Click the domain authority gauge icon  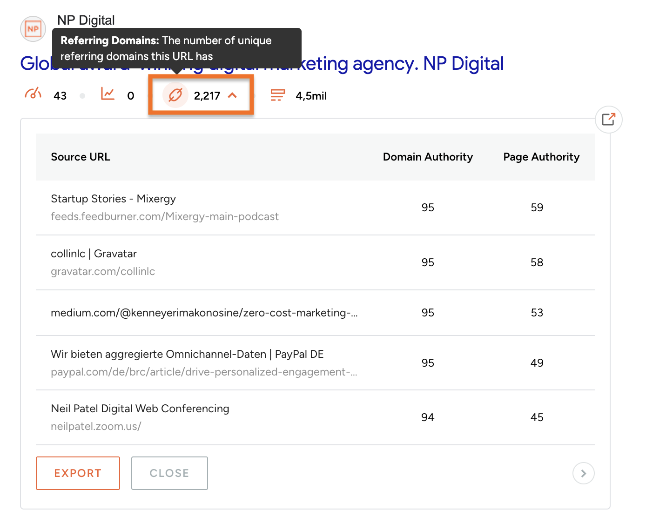[x=33, y=94]
